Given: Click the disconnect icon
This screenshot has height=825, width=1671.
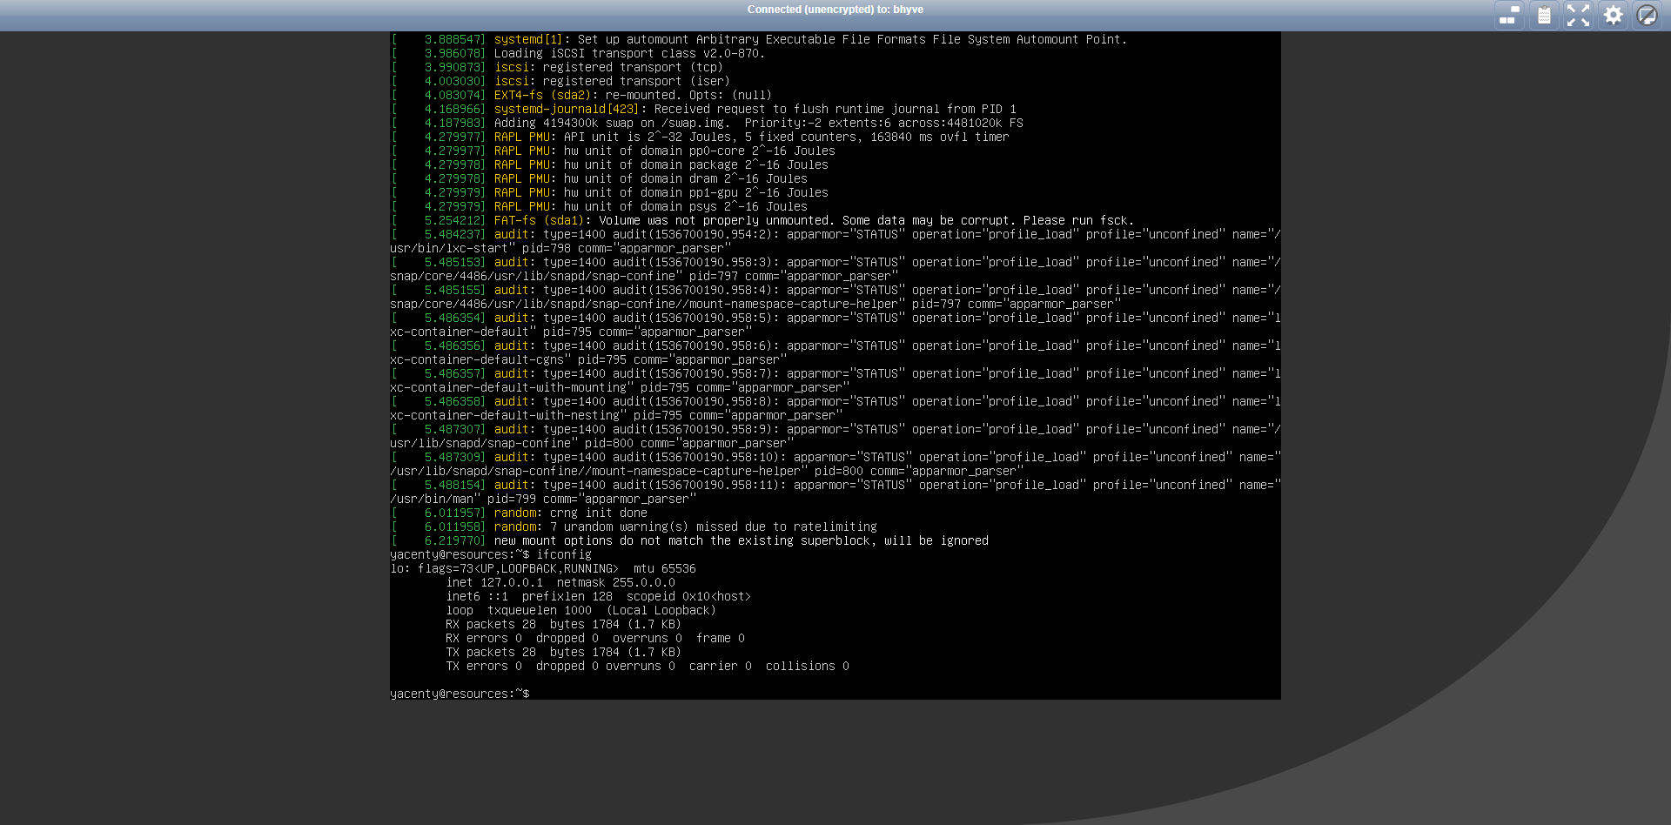Looking at the screenshot, I should point(1647,15).
